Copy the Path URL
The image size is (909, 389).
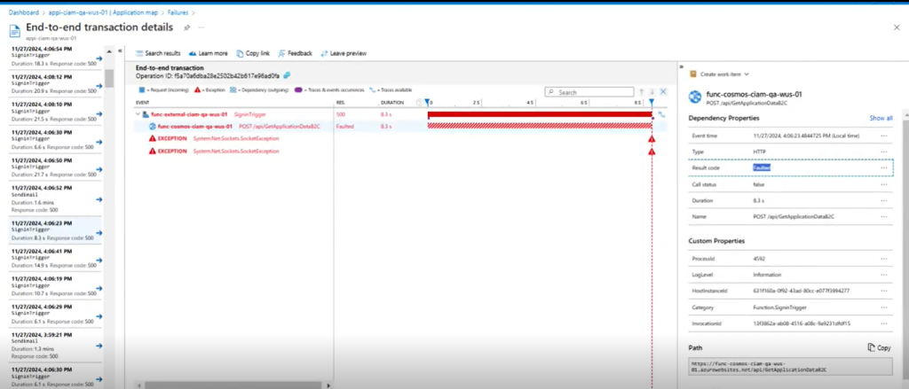coord(880,348)
